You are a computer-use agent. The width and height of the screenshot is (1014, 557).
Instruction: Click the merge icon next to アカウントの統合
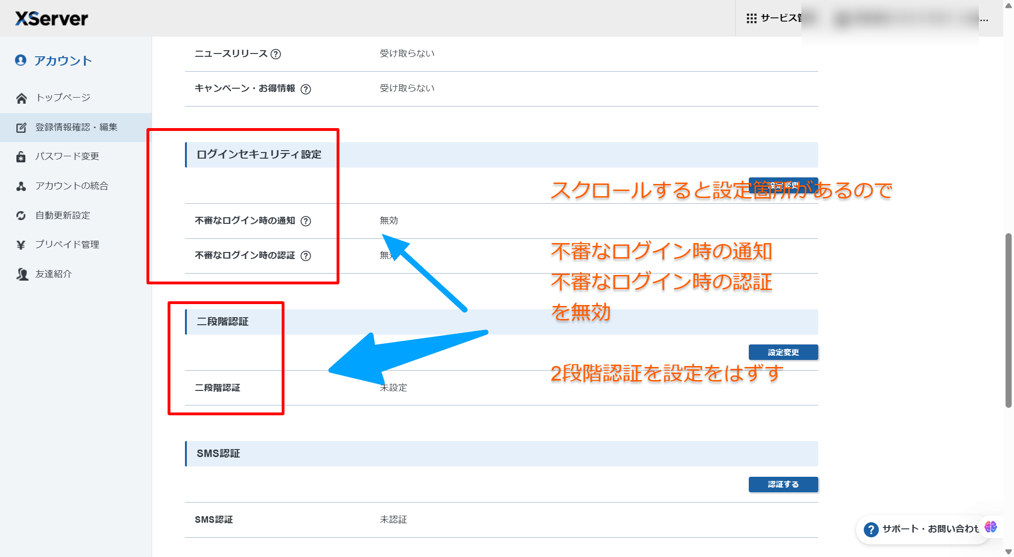pyautogui.click(x=21, y=186)
